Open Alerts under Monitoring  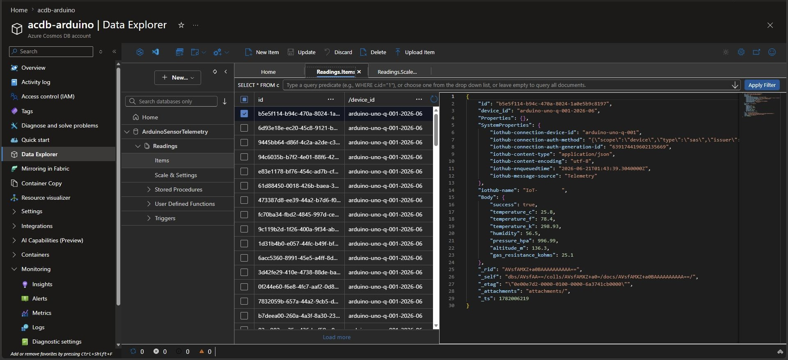click(40, 298)
